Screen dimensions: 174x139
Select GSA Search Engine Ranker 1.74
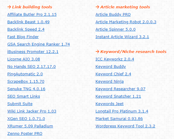(39, 44)
